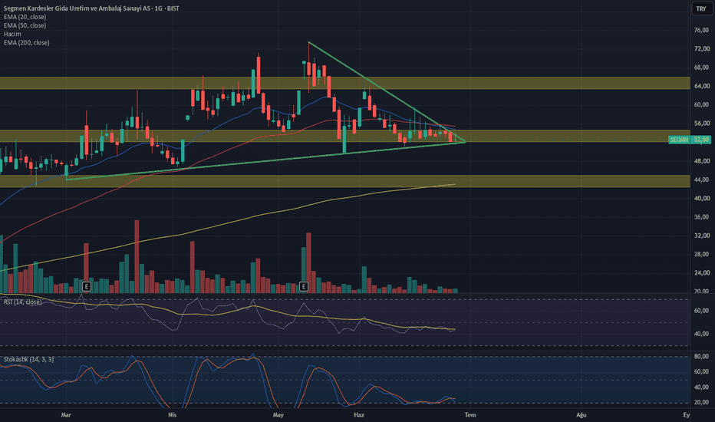Select the RSI (14, close) pane label
Image resolution: width=715 pixels, height=422 pixels.
pyautogui.click(x=22, y=302)
